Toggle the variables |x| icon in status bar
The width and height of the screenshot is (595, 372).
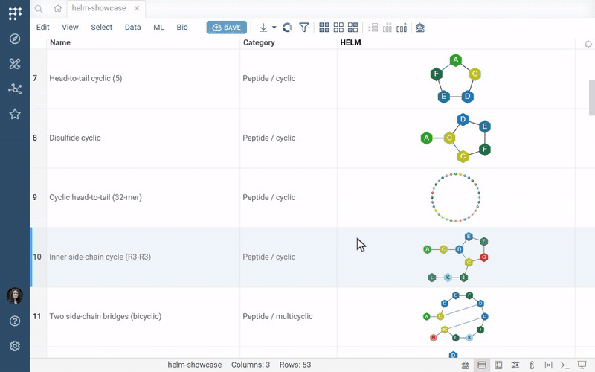(x=548, y=365)
